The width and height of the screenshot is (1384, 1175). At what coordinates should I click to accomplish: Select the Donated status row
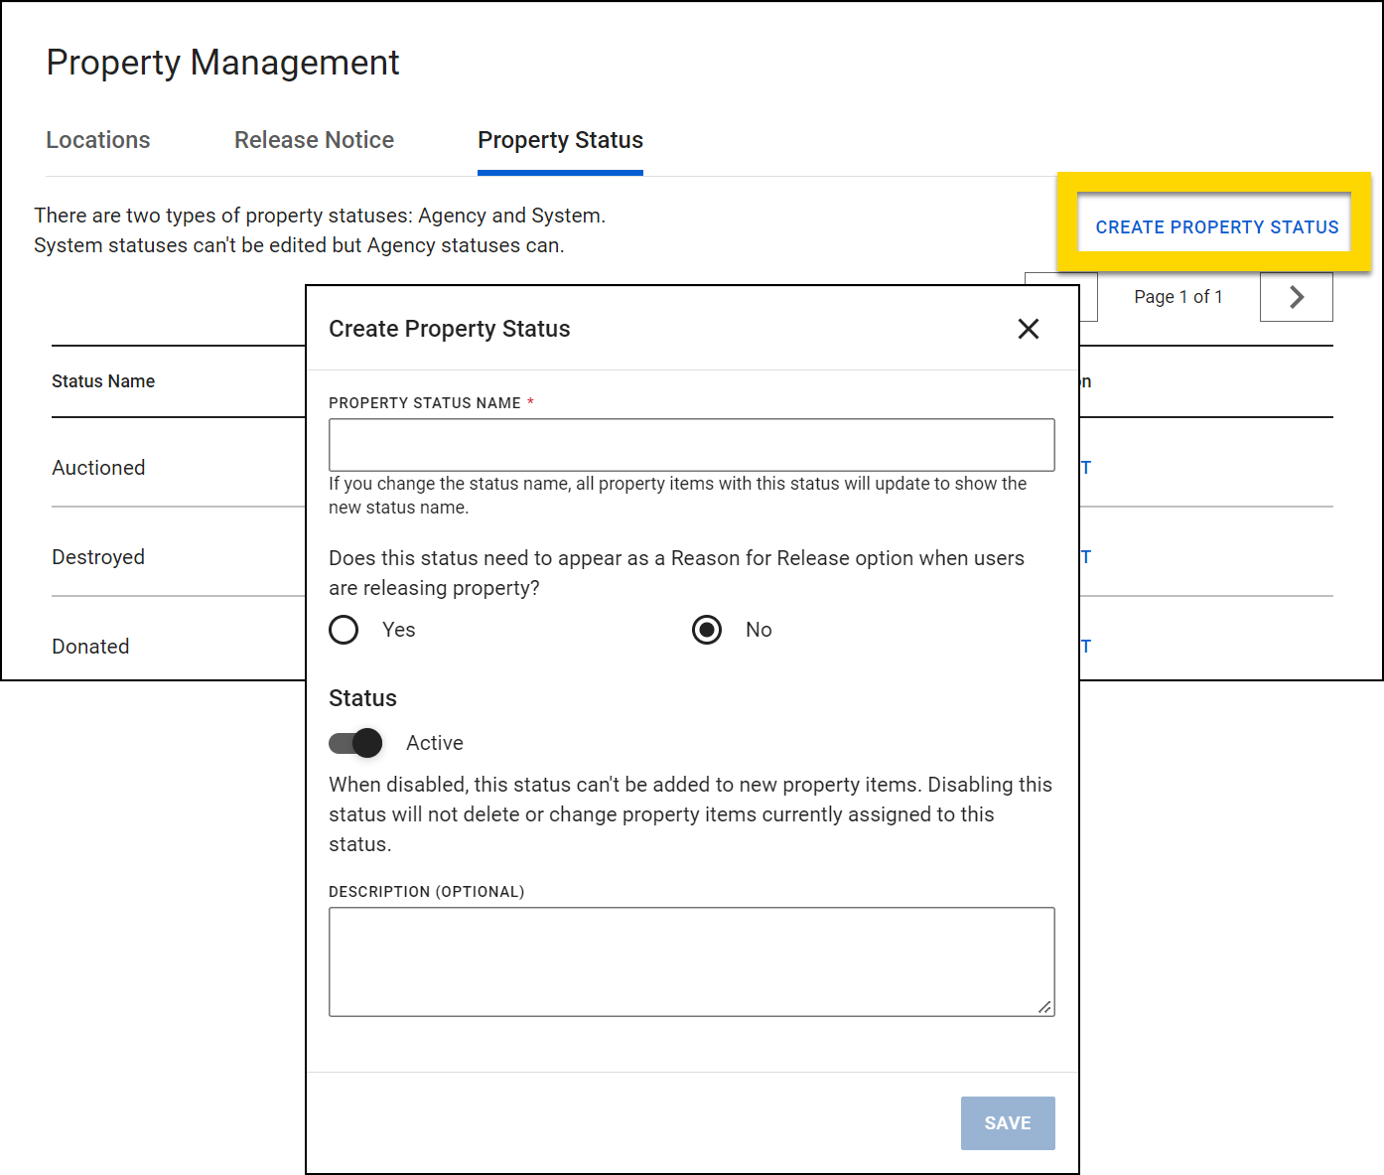click(x=90, y=647)
